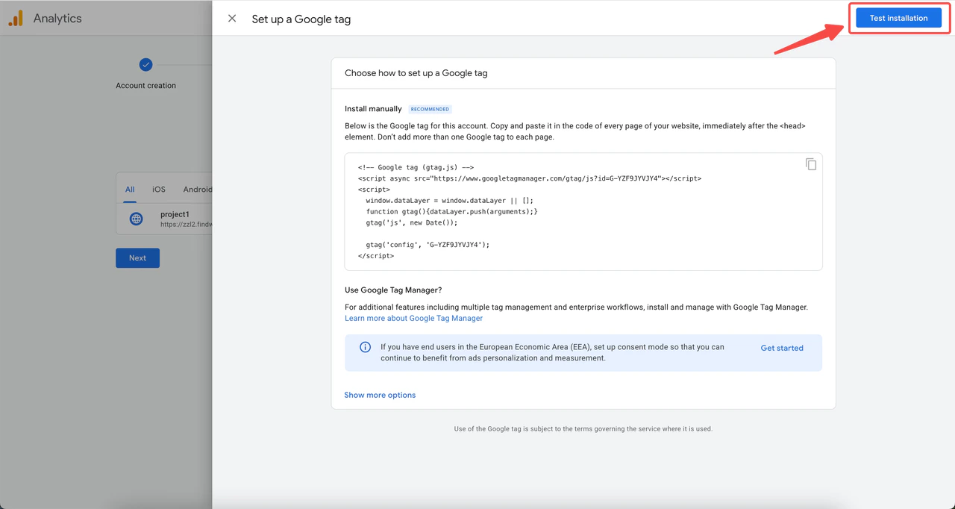Click the Account creation step label
Screen dimensions: 955x509
[x=146, y=86]
